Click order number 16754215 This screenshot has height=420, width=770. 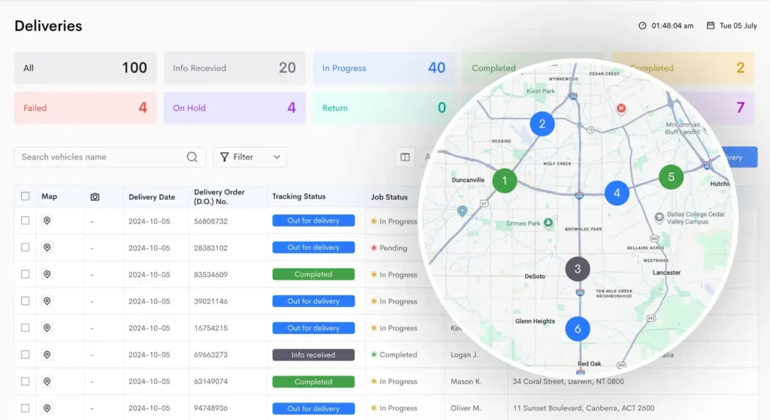pos(211,328)
